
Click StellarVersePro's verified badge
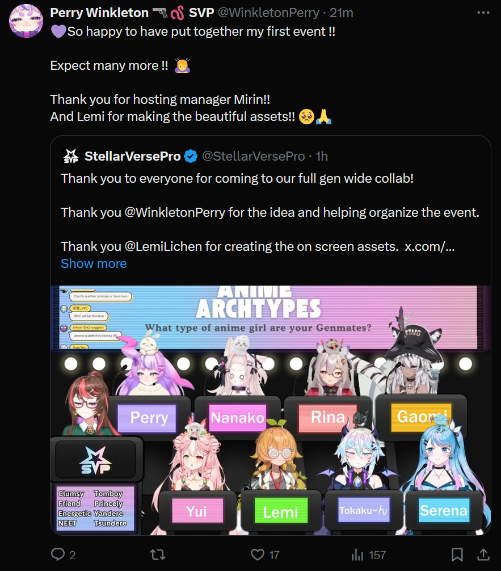pos(191,156)
